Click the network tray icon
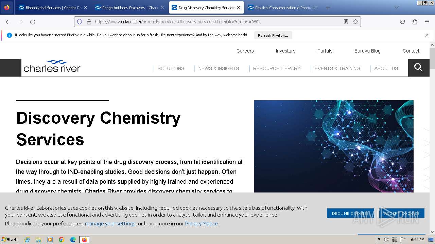 coord(395,240)
